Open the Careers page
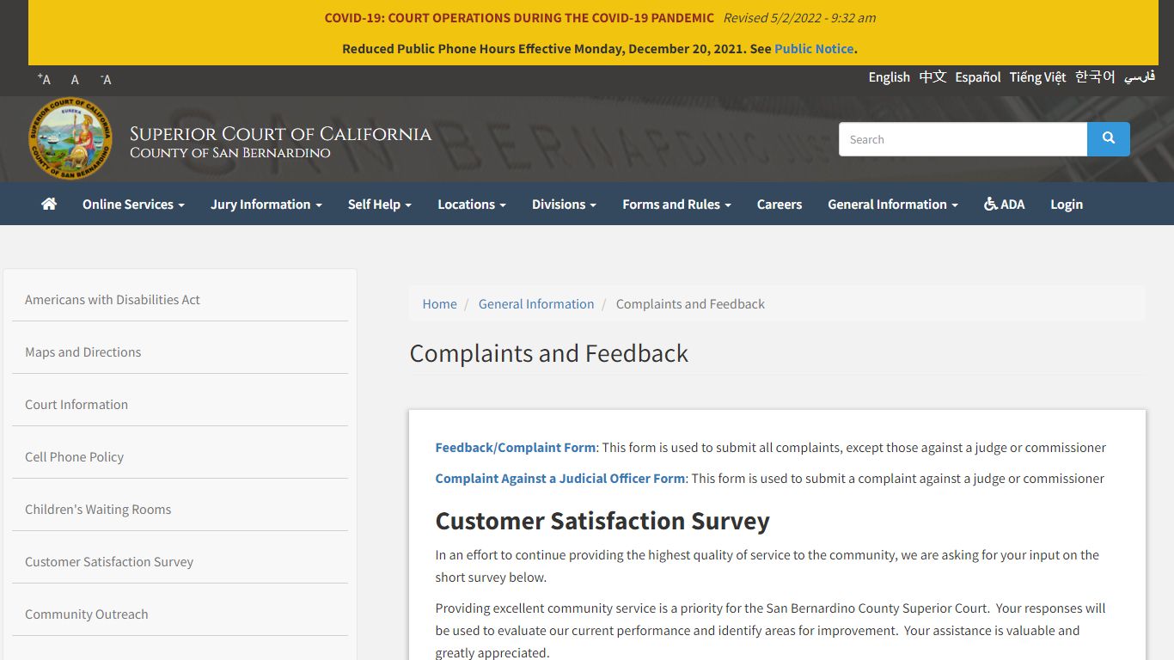This screenshot has height=660, width=1174. pyautogui.click(x=780, y=204)
